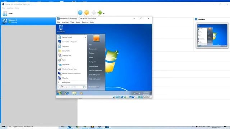Open Sticky Notes from Start menu
This screenshot has width=230, height=129.
click(x=72, y=51)
